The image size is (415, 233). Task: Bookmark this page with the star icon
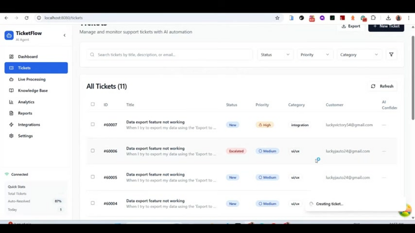(x=277, y=18)
